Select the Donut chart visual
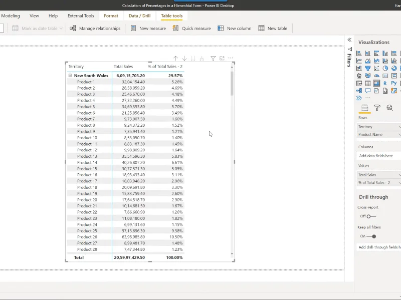 394,68
